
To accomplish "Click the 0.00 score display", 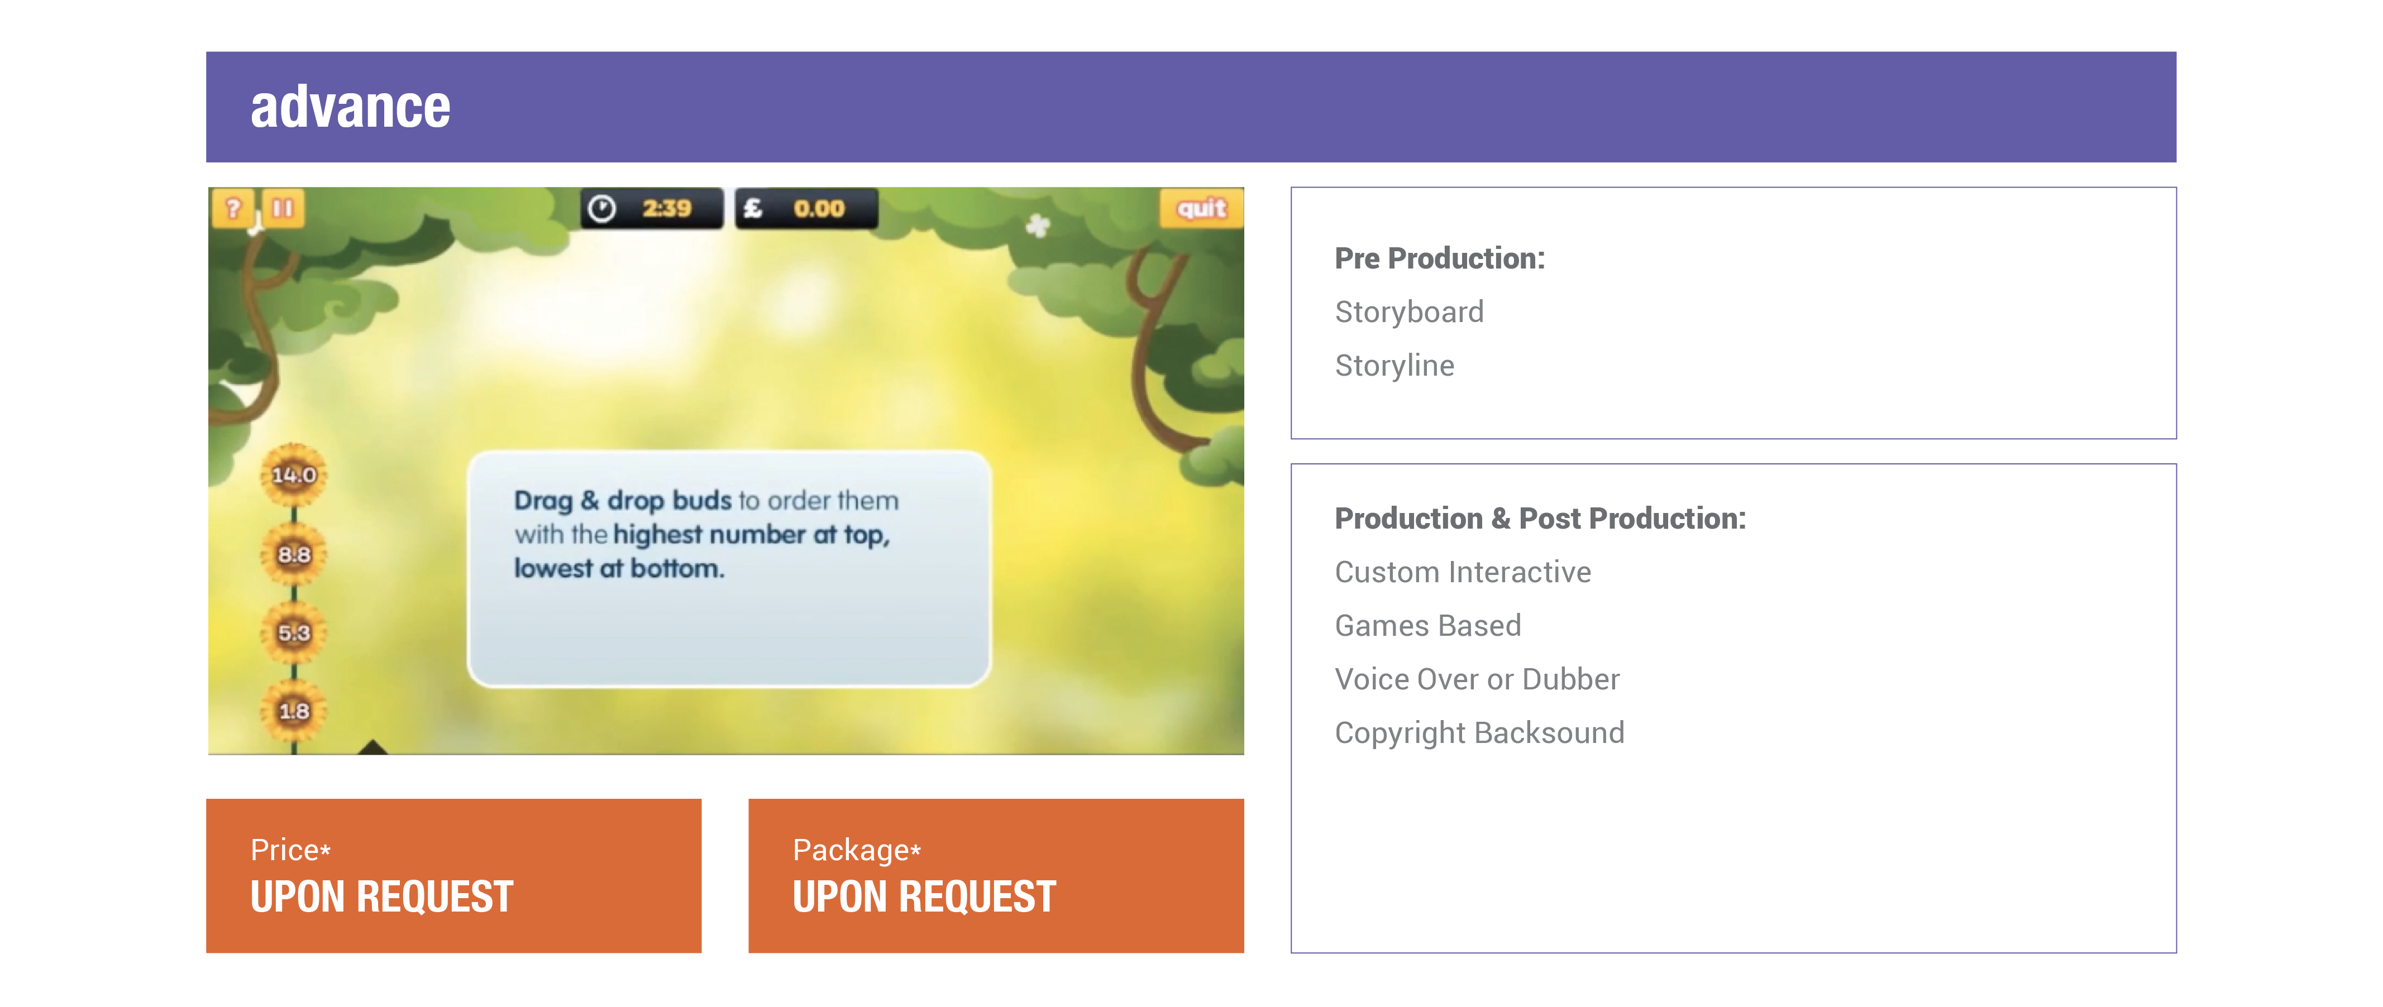I will (819, 209).
